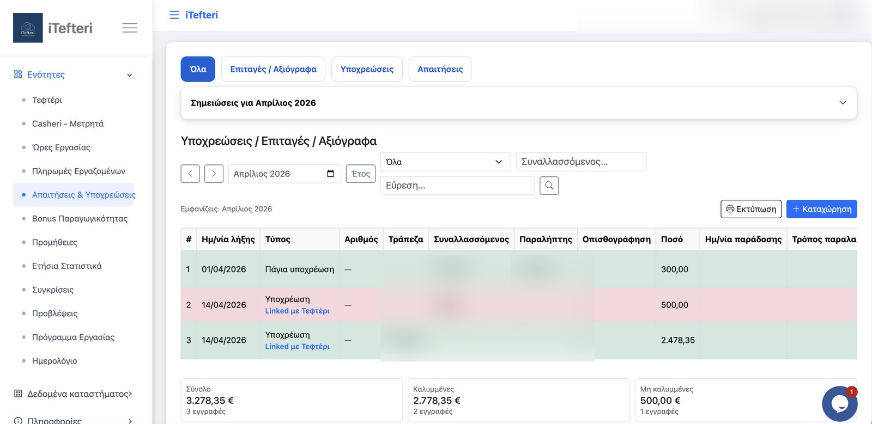This screenshot has width=872, height=424.
Task: Click the Σύνολο 3.278,35 € summary card
Action: pos(292,400)
